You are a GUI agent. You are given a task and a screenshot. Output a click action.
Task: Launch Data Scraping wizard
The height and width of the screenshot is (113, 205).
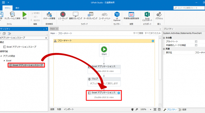click(90, 16)
